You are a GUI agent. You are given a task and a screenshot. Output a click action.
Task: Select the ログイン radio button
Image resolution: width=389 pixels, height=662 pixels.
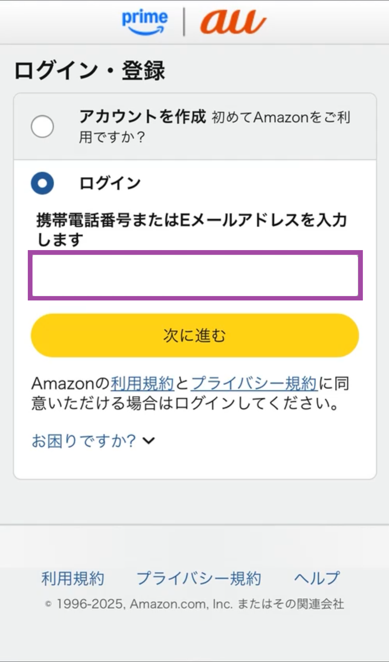[42, 183]
